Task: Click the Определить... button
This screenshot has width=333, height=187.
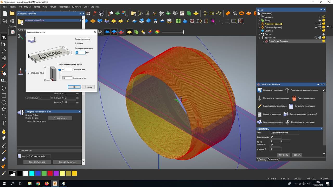Action: click(x=60, y=118)
